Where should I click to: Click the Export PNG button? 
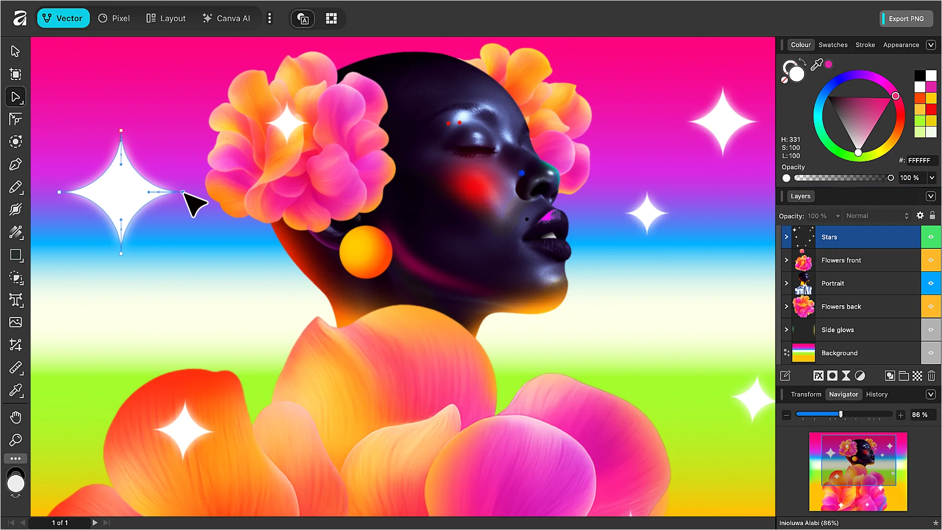[x=905, y=19]
